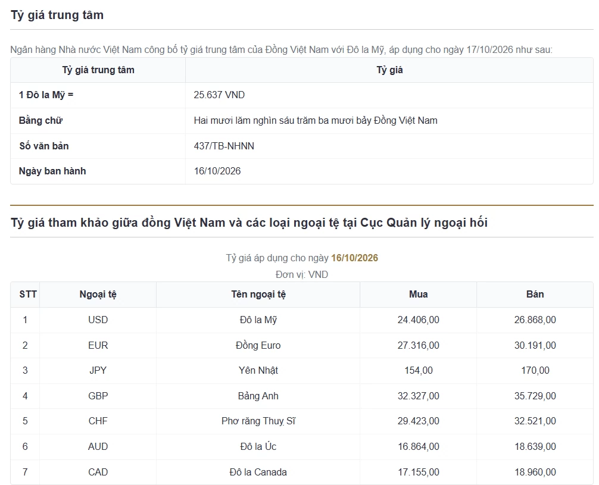599x485 pixels.
Task: Click the highlighted date above the currency table
Action: (354, 258)
